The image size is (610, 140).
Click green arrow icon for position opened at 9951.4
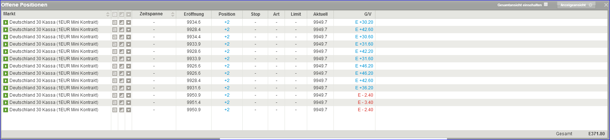click(6, 102)
